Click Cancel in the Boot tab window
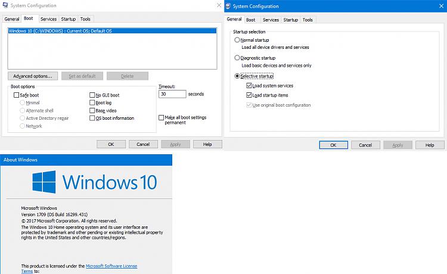This screenshot has height=274, width=447. point(143,144)
